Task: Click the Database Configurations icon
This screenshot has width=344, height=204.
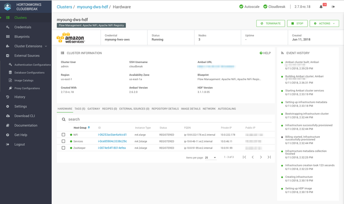Action: [x=10, y=73]
